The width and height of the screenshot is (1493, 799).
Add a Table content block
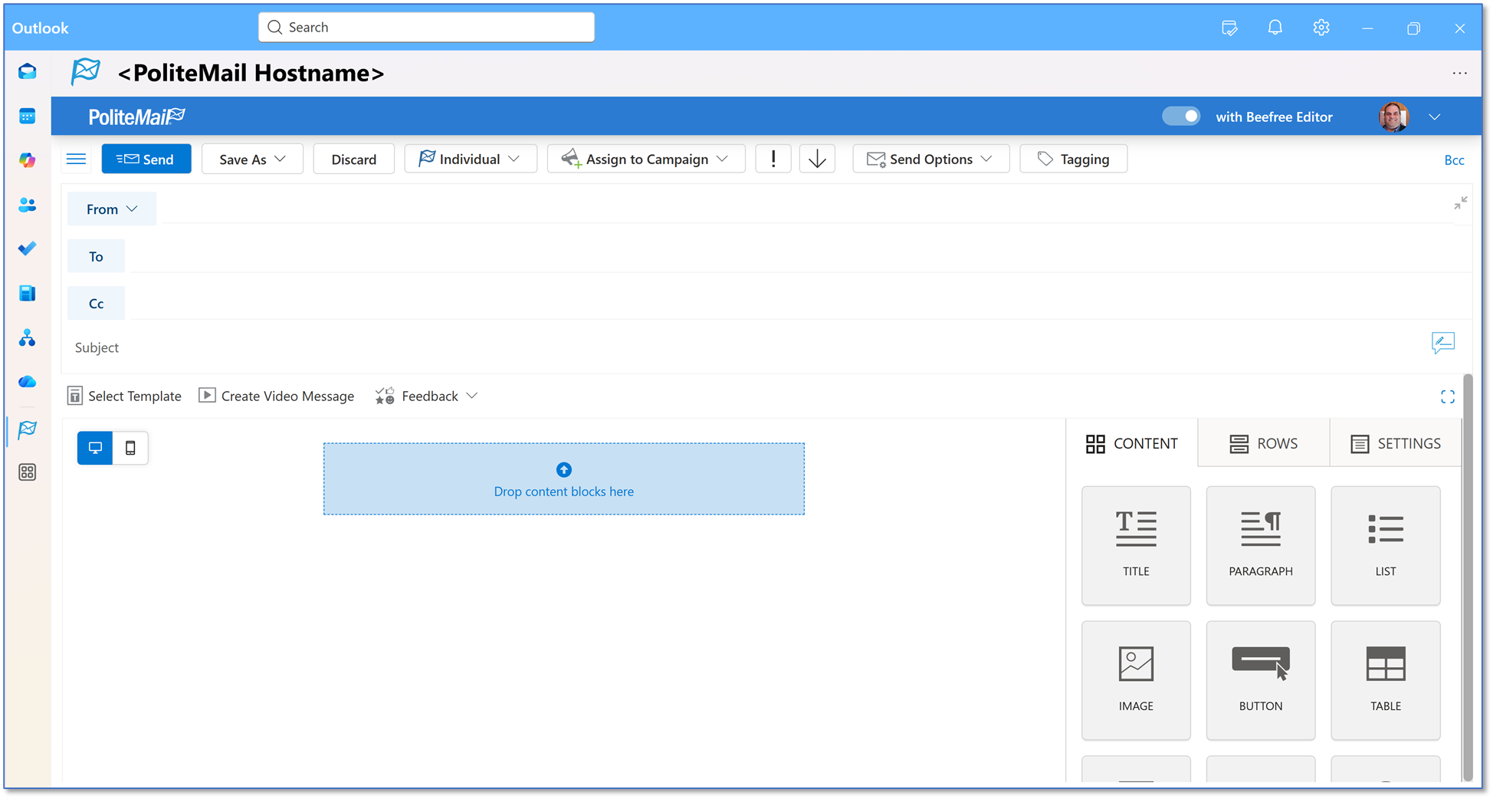pos(1386,680)
